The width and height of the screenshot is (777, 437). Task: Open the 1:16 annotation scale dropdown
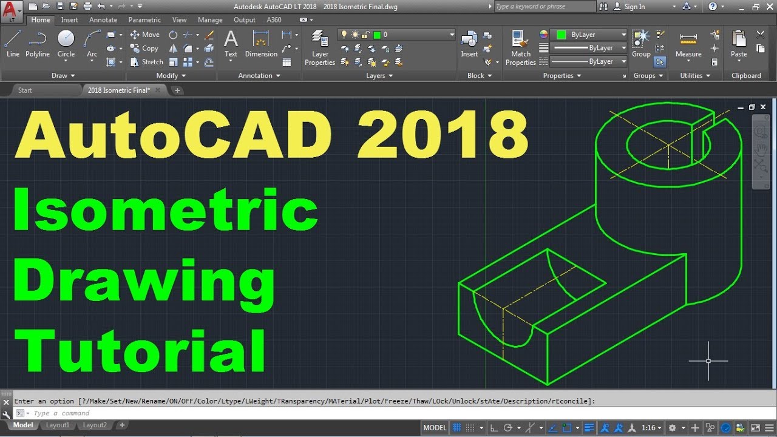coord(651,427)
